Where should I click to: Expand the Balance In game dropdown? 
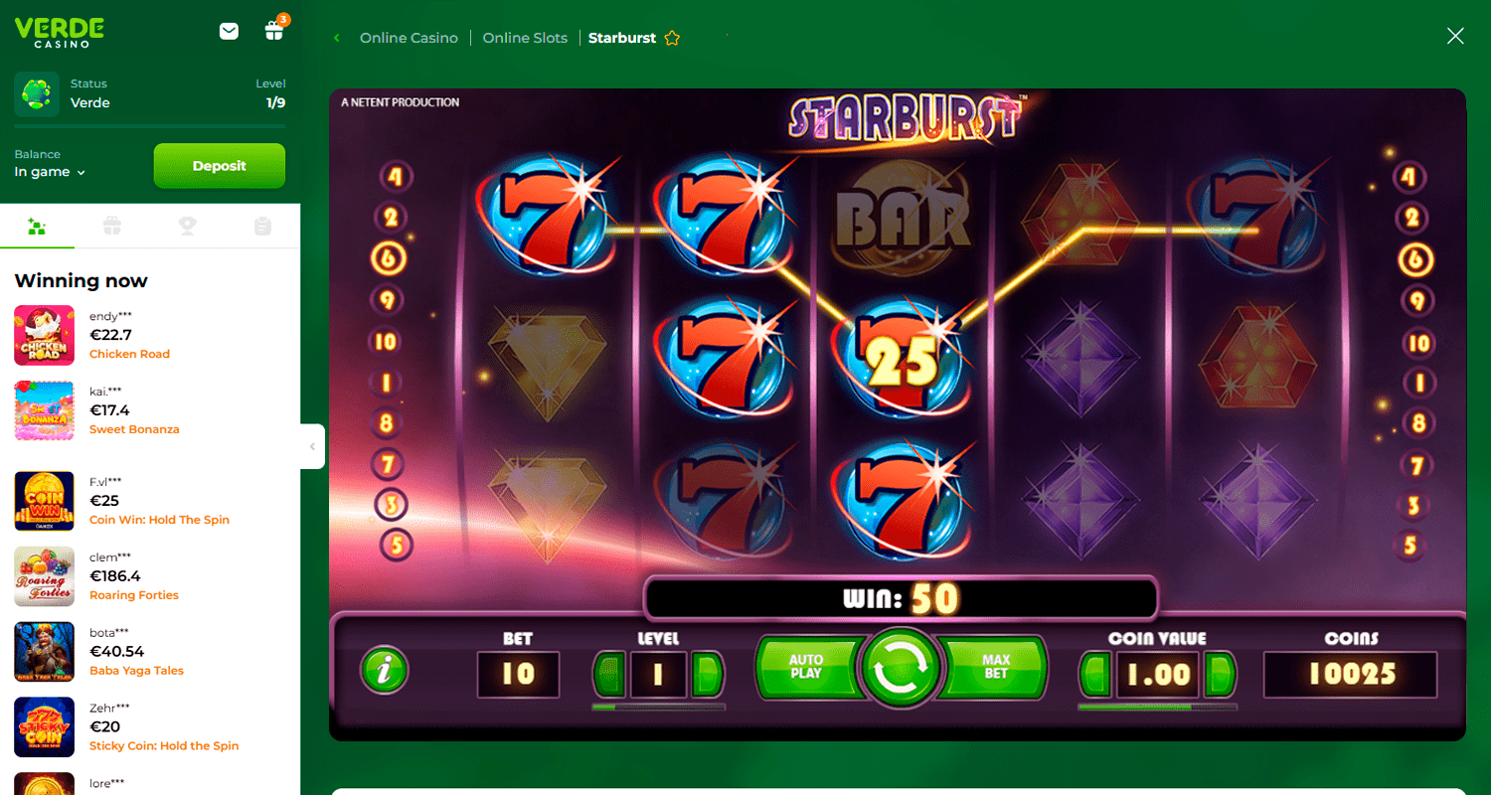point(50,172)
